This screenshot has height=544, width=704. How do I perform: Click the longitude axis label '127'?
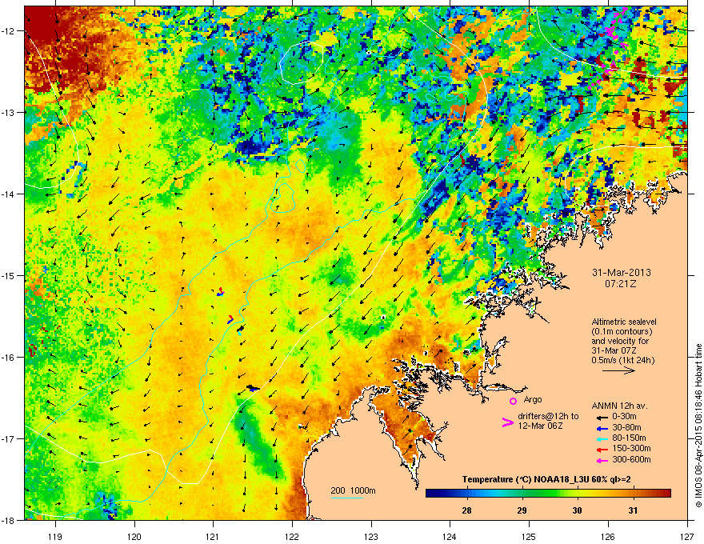tap(687, 536)
